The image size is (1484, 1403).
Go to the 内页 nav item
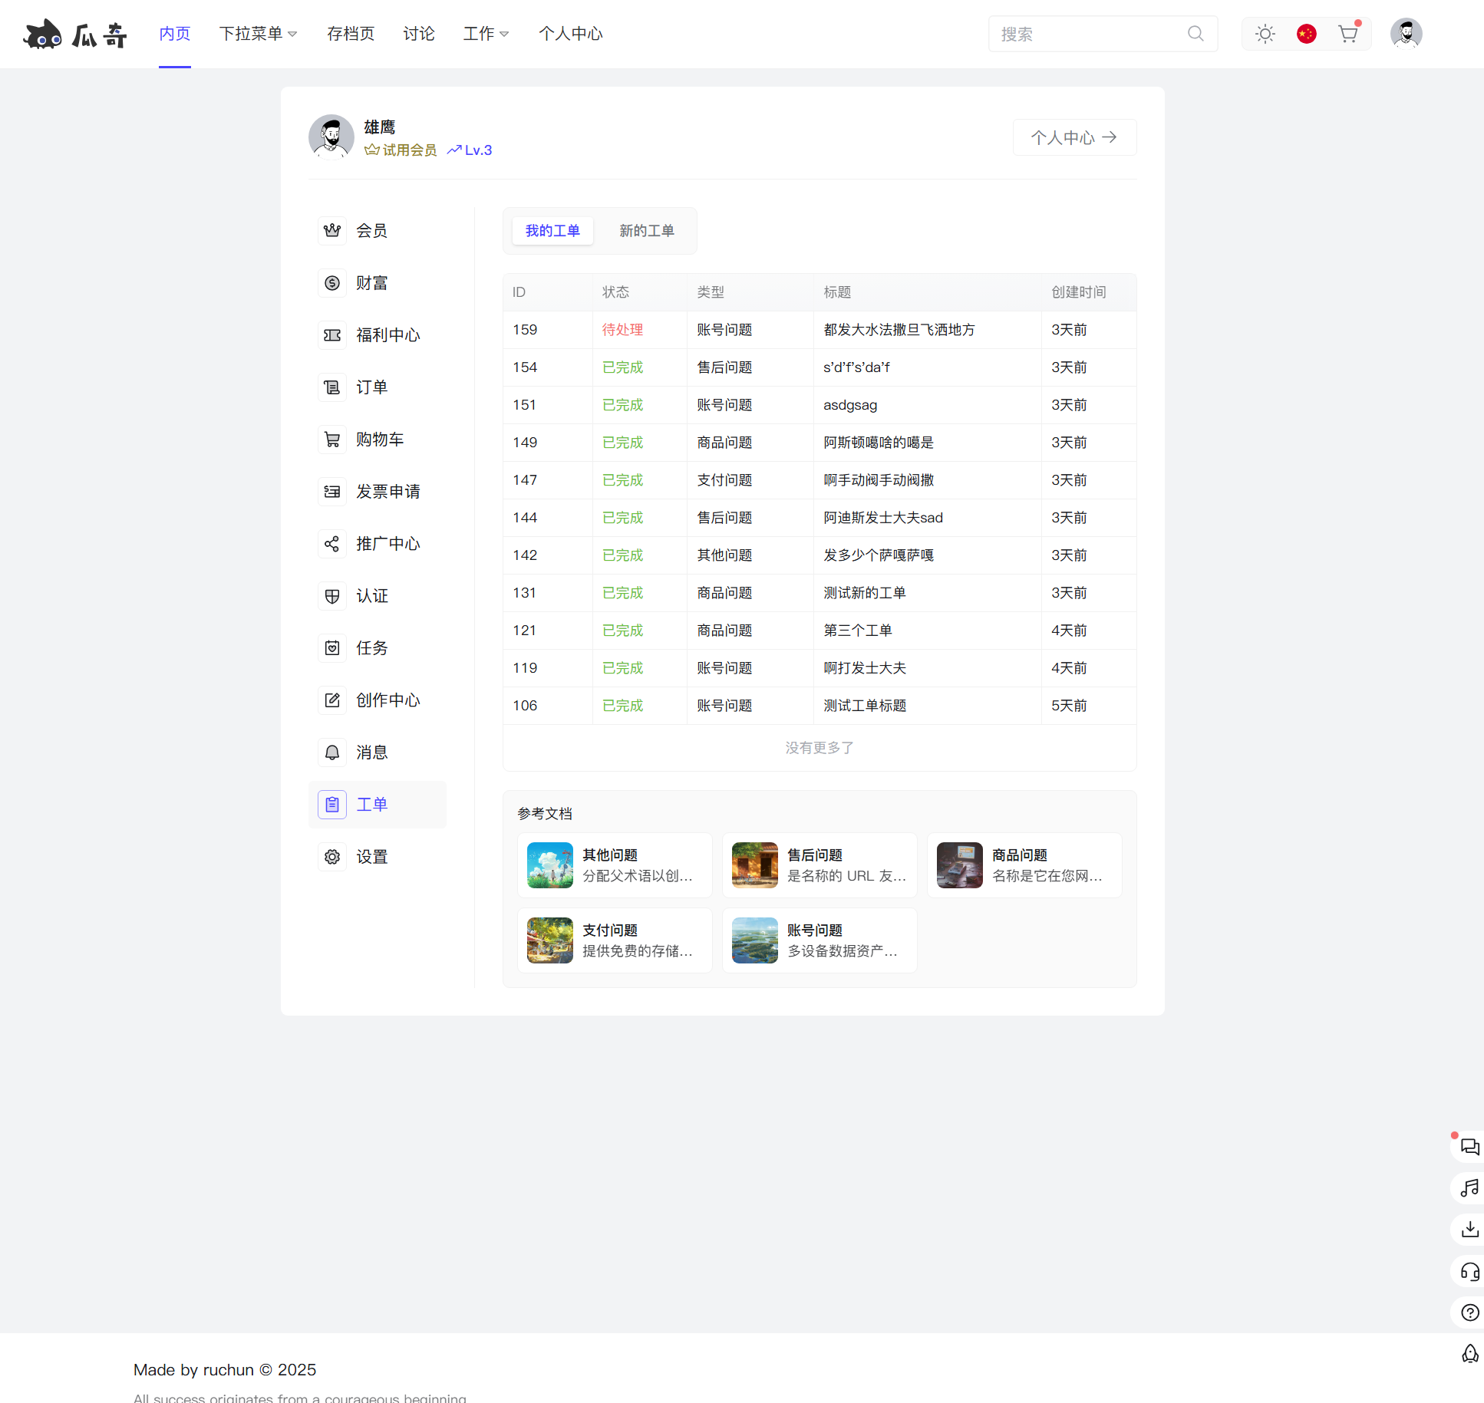pos(175,34)
